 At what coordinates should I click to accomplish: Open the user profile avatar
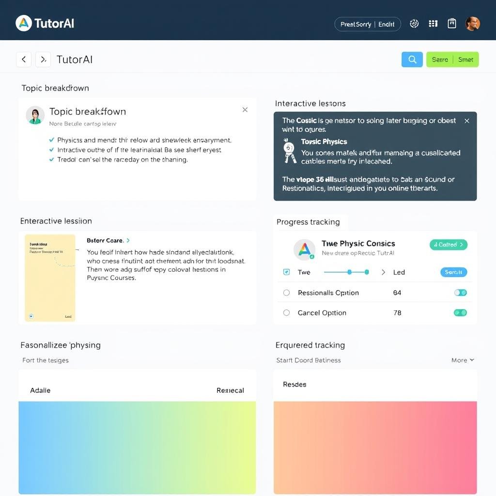[x=473, y=24]
